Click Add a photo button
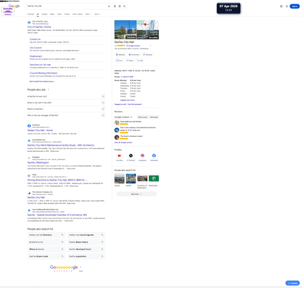The image size is (304, 288). [154, 117]
